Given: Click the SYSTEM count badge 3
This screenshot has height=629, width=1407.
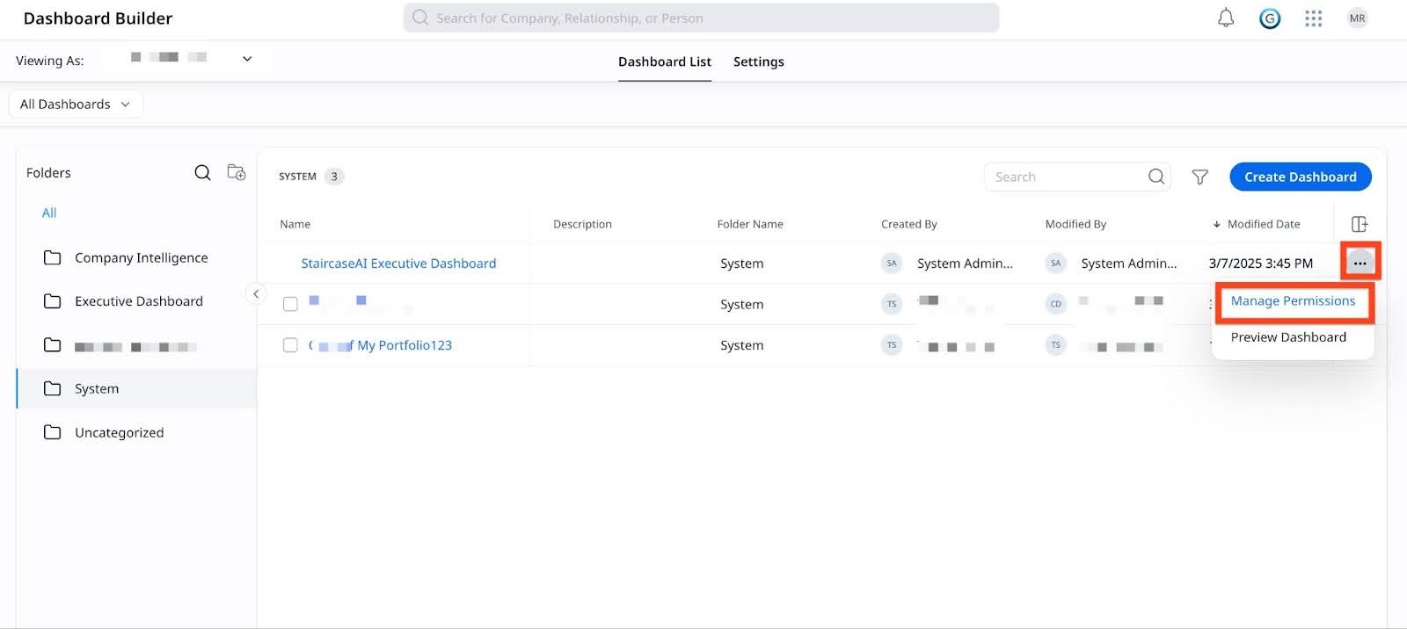Looking at the screenshot, I should click(x=334, y=176).
